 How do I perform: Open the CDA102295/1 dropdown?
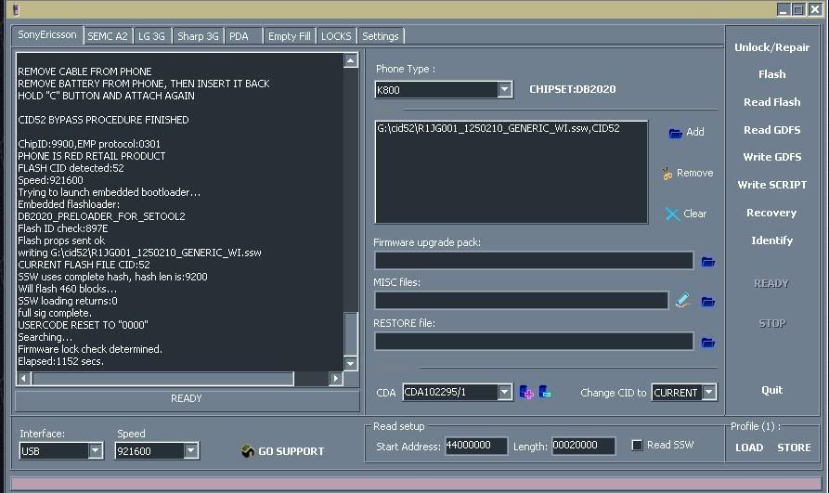[x=505, y=392]
